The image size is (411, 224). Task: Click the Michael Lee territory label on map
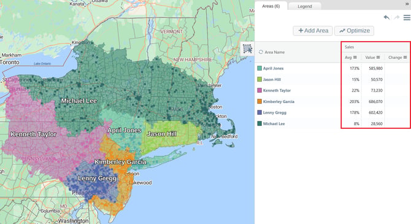coord(79,101)
